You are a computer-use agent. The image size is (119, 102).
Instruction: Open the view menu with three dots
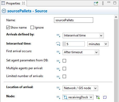click(103, 3)
